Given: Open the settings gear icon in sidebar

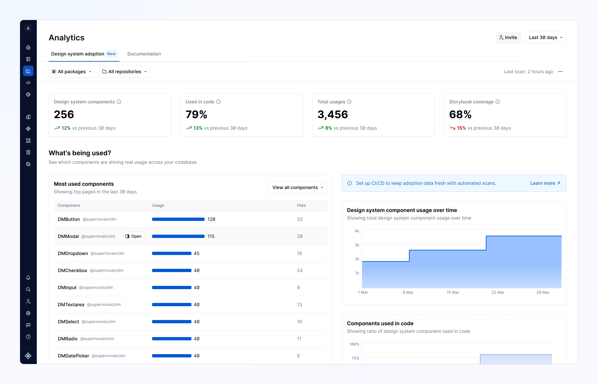Looking at the screenshot, I should pos(28,313).
